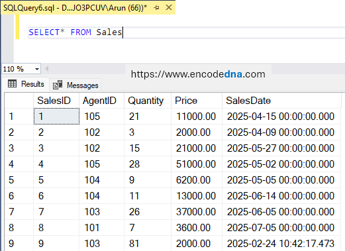The image size is (345, 251).
Task: Select the SalesDate column header
Action: click(x=281, y=101)
